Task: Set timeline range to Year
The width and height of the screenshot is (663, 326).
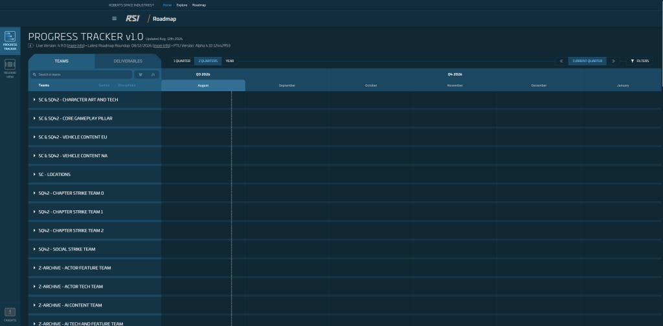Action: pos(230,61)
